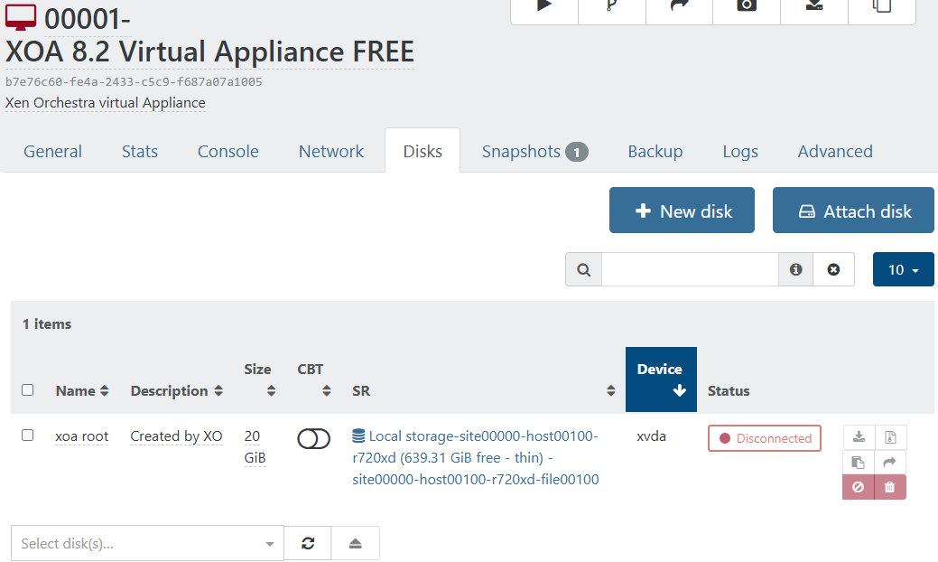Clear the search filter with the X icon

point(833,269)
